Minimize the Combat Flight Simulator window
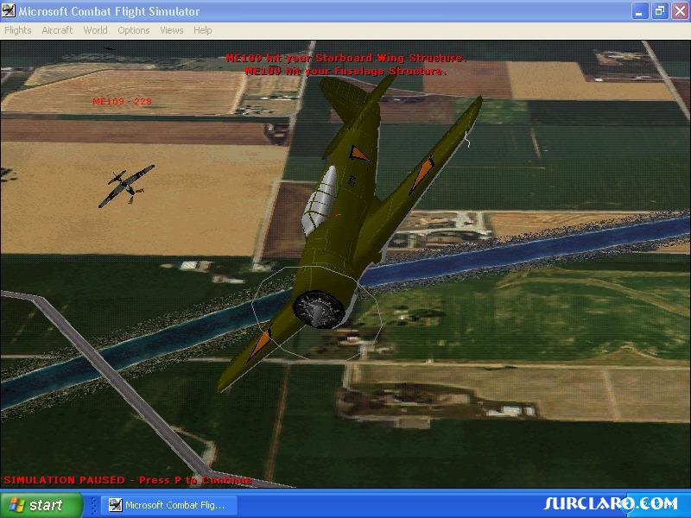691x518 pixels. [639, 11]
